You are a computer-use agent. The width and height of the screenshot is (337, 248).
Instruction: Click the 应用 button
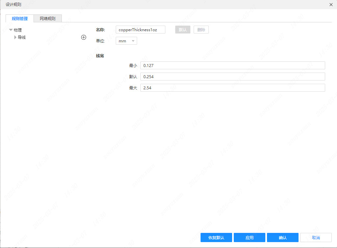[249, 237]
